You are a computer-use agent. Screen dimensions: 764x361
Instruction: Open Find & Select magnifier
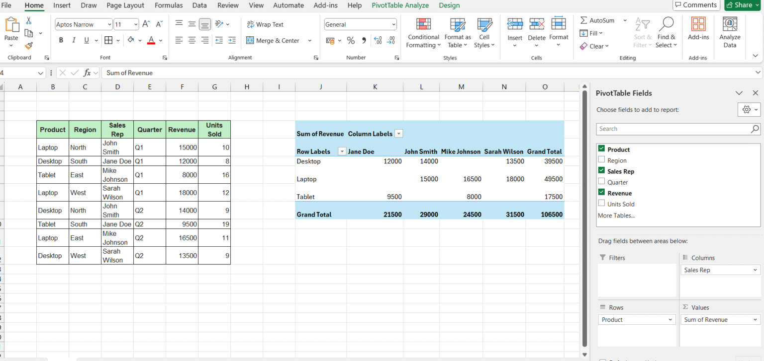tap(666, 24)
